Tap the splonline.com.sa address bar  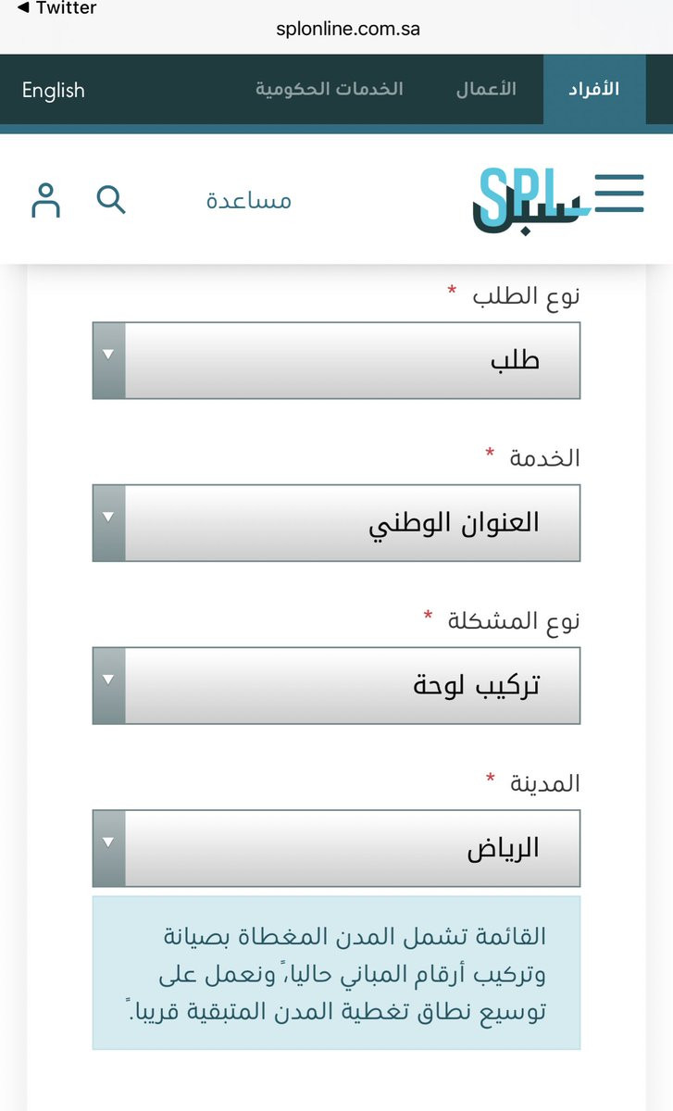pyautogui.click(x=348, y=29)
